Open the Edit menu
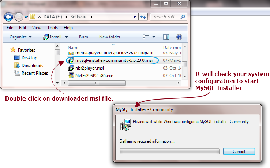The image size is (270, 168). (23, 28)
